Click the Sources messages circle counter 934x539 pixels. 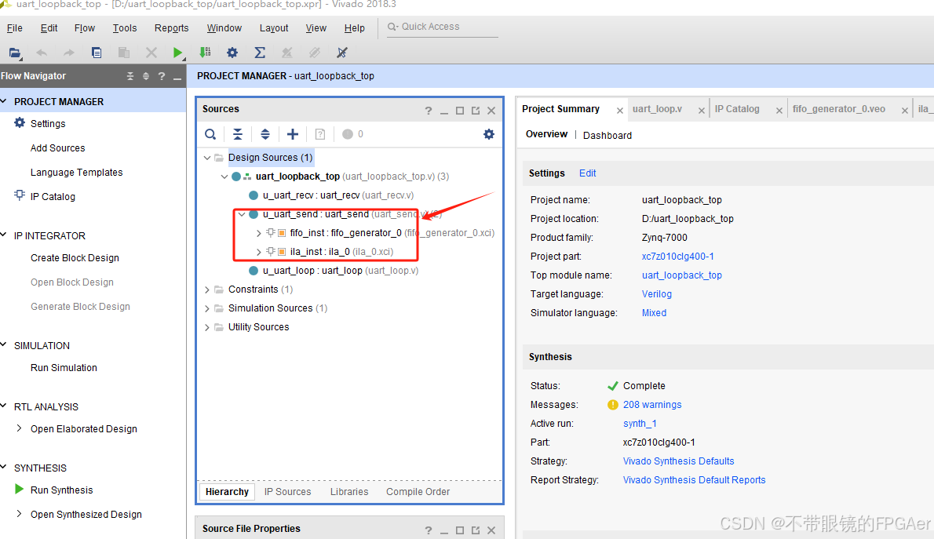tap(352, 135)
